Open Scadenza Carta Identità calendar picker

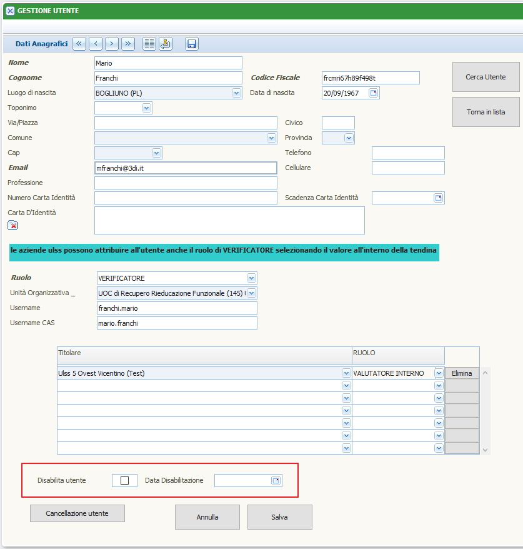point(438,198)
